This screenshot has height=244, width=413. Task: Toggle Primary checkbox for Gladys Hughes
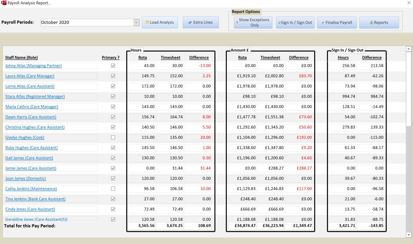pos(113,137)
